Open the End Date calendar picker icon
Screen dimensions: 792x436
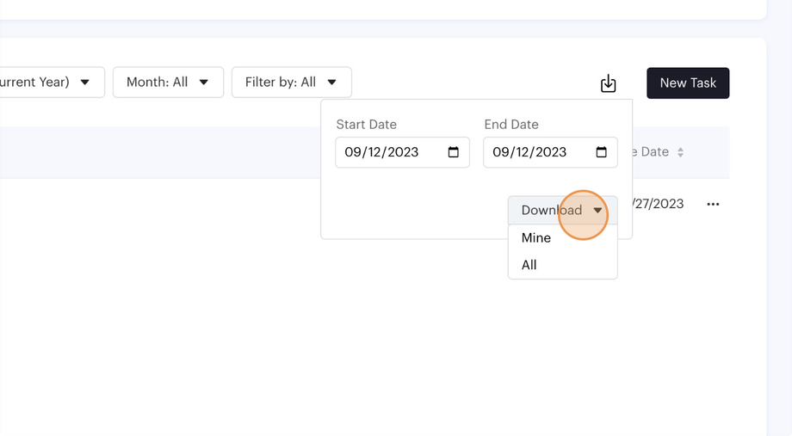602,152
